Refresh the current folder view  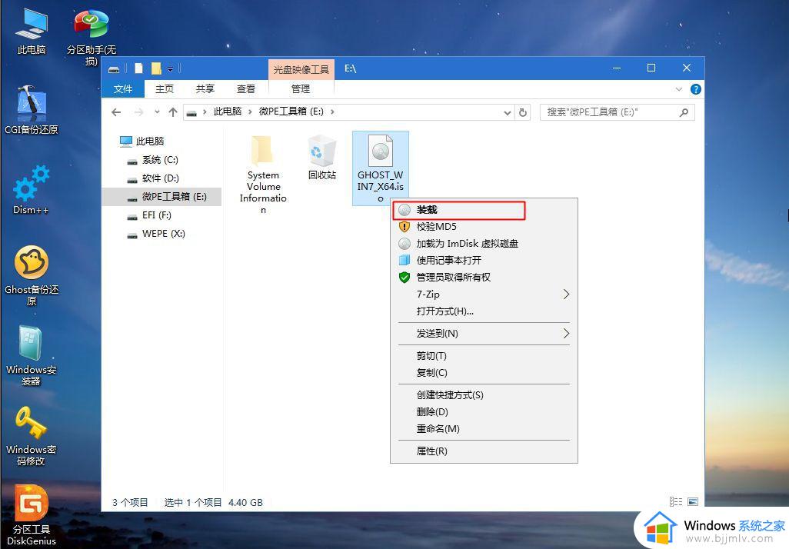[x=523, y=112]
